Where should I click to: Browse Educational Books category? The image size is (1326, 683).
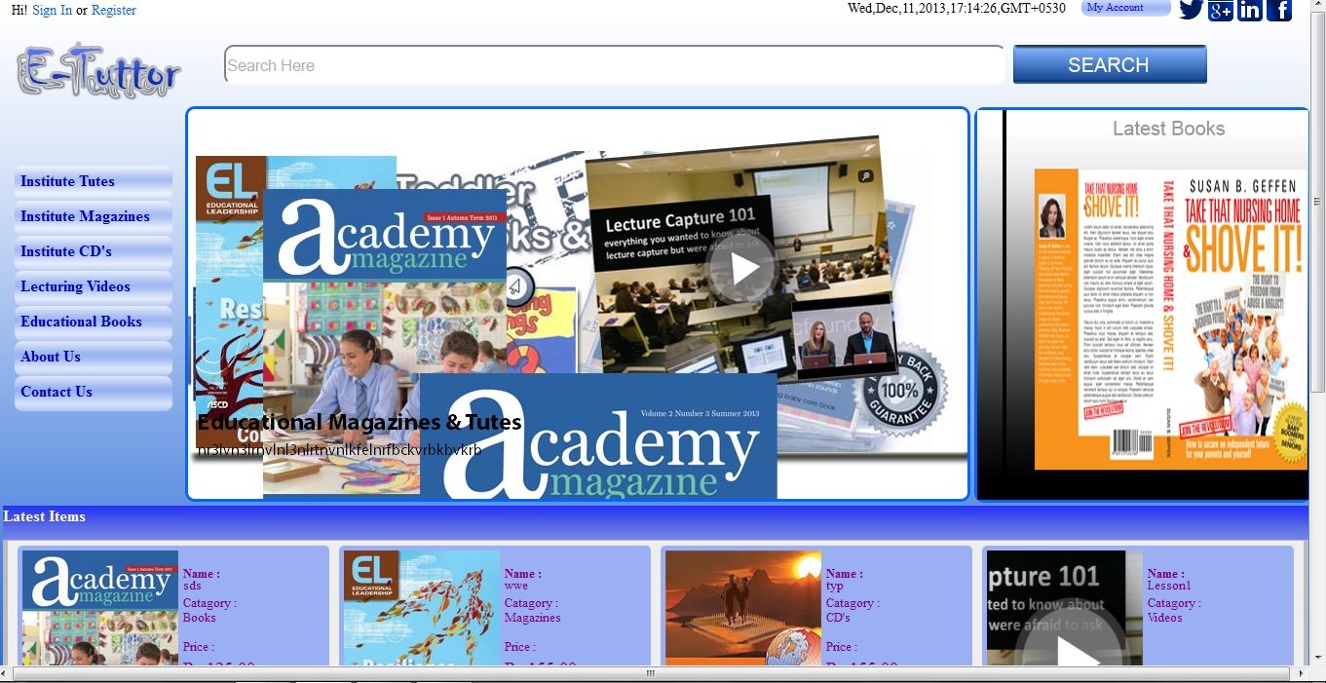[81, 322]
